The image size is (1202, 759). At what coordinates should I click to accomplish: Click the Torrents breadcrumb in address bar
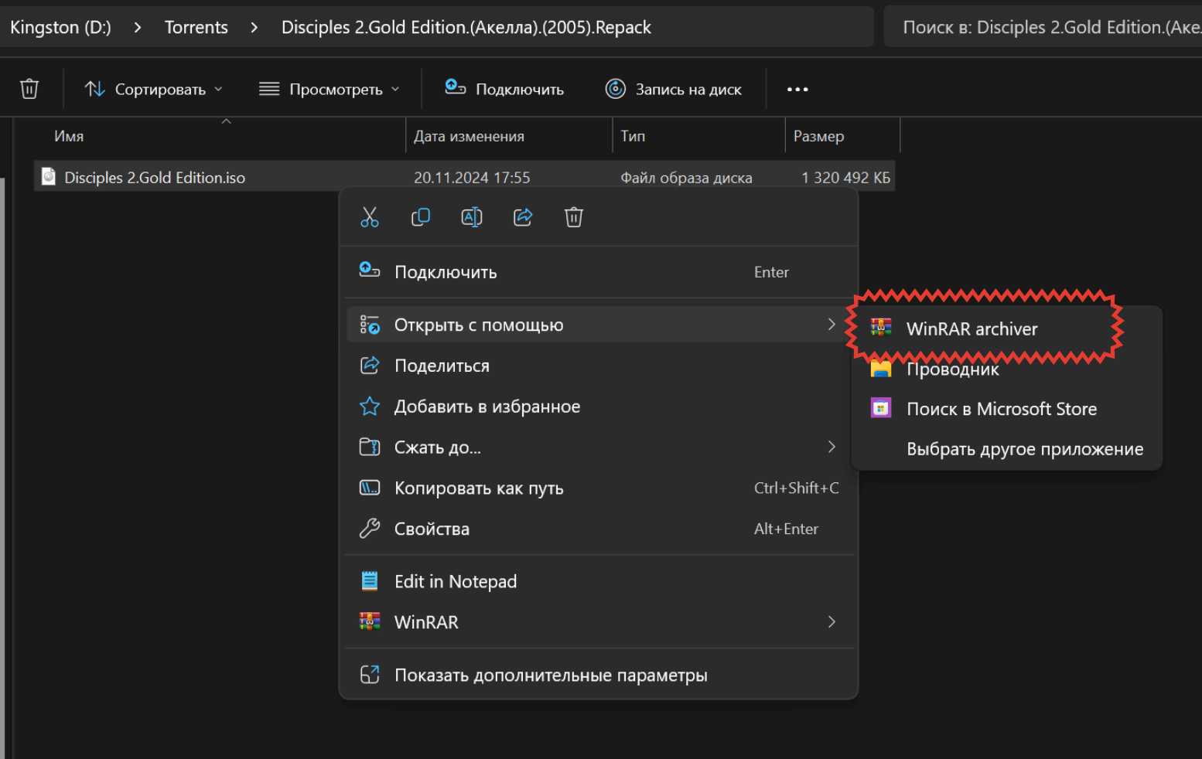[x=196, y=28]
